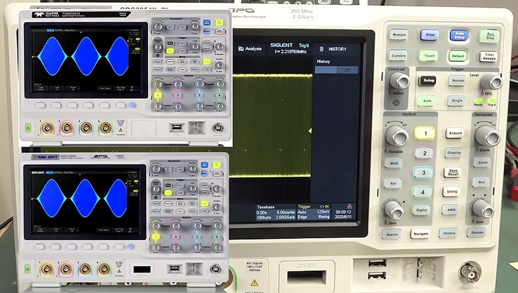The image size is (518, 293).
Task: Open the AWG generator button
Action: (450, 210)
